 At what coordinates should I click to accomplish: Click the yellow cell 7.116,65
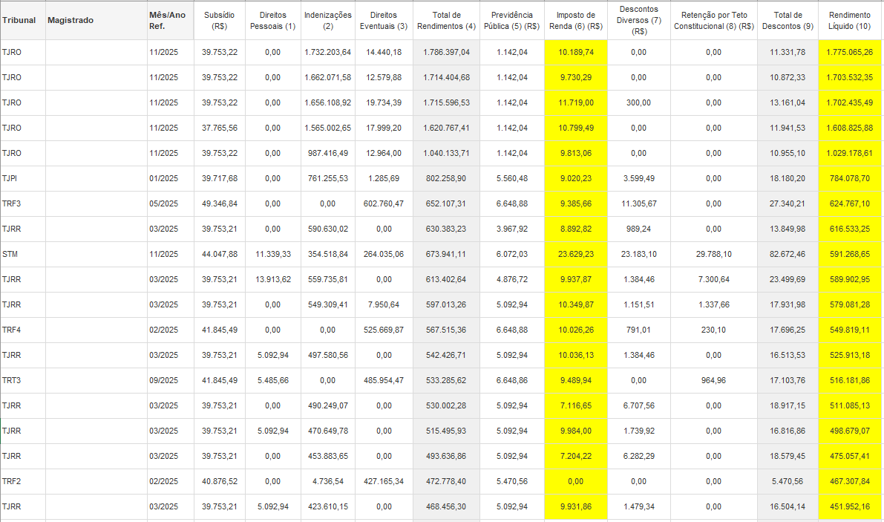(576, 406)
